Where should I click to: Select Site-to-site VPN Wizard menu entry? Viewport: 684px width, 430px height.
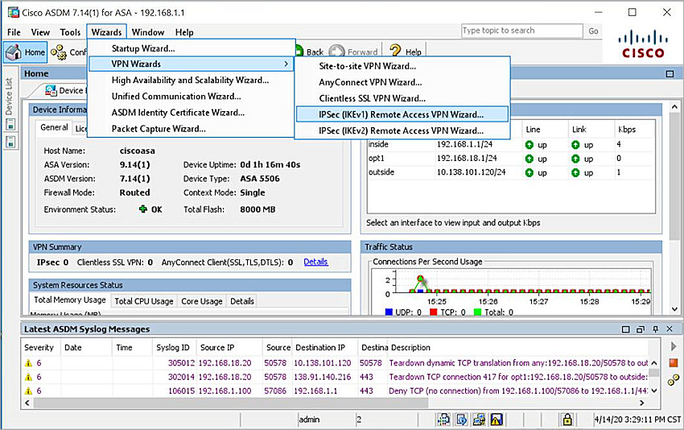367,66
